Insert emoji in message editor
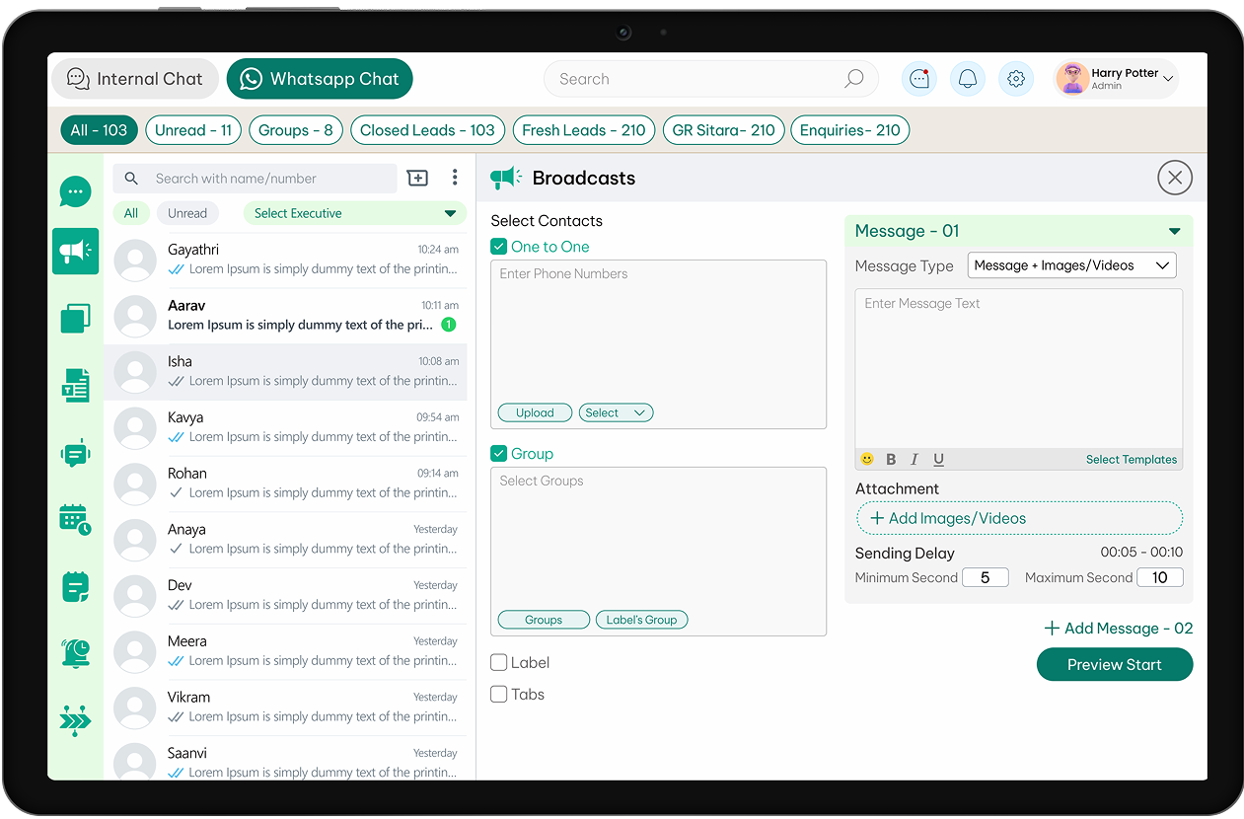This screenshot has height=819, width=1244. coord(867,459)
